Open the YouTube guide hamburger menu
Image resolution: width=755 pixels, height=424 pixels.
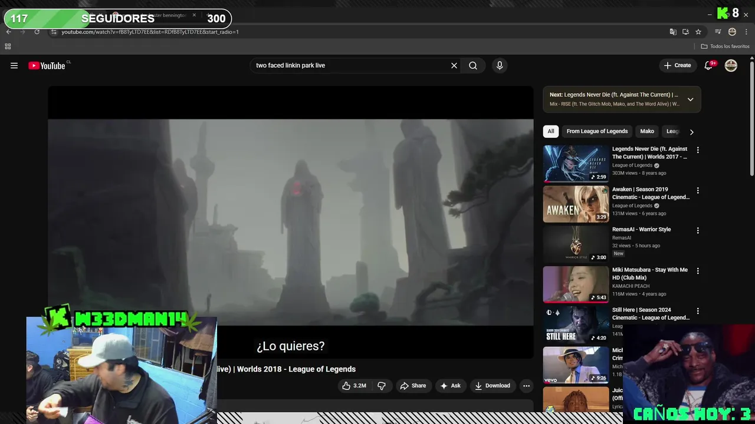(14, 65)
